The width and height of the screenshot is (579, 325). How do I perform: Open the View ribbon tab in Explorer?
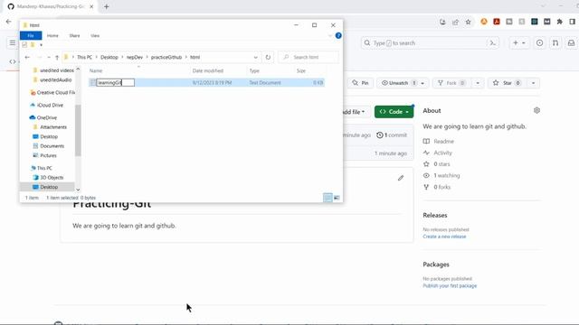point(95,35)
